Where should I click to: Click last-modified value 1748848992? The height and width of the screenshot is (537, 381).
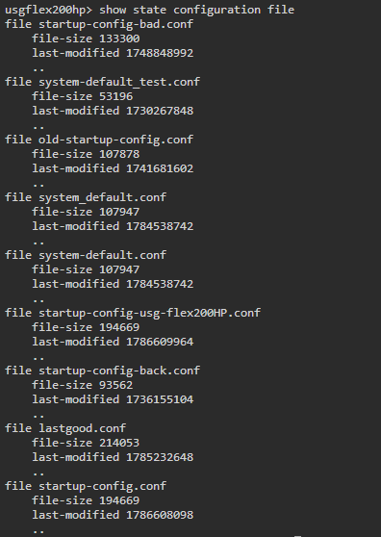coord(160,53)
